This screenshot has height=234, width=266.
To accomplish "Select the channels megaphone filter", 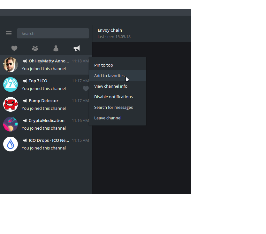I will point(77,48).
